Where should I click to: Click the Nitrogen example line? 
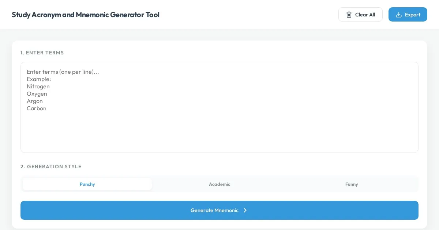pyautogui.click(x=38, y=87)
